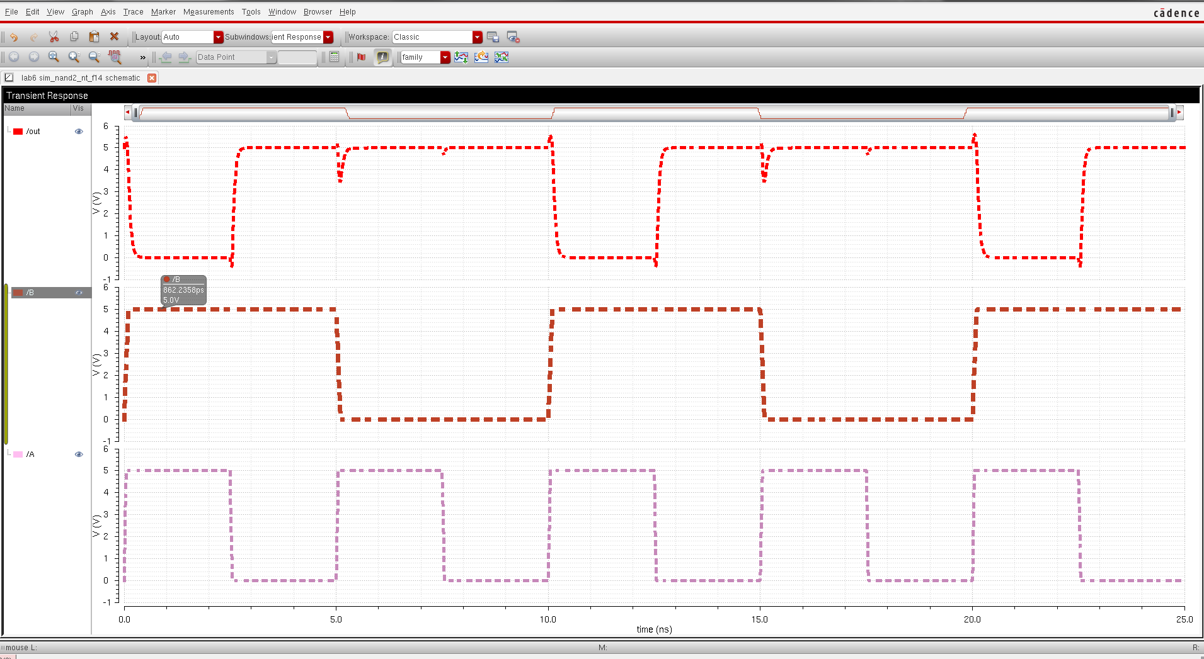Screen dimensions: 1204x659
Task: Click the Cut scissors icon
Action: (x=54, y=37)
